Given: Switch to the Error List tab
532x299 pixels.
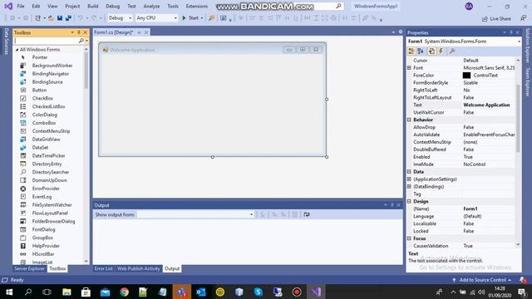Looking at the screenshot, I should (x=103, y=268).
